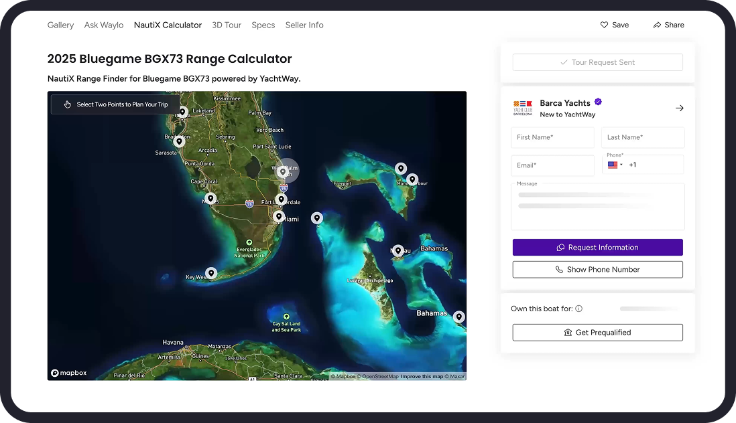Click the ownership cost info icon
The height and width of the screenshot is (423, 736).
(578, 309)
